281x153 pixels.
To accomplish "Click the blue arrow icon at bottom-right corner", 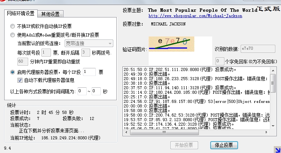I will (x=277, y=150).
